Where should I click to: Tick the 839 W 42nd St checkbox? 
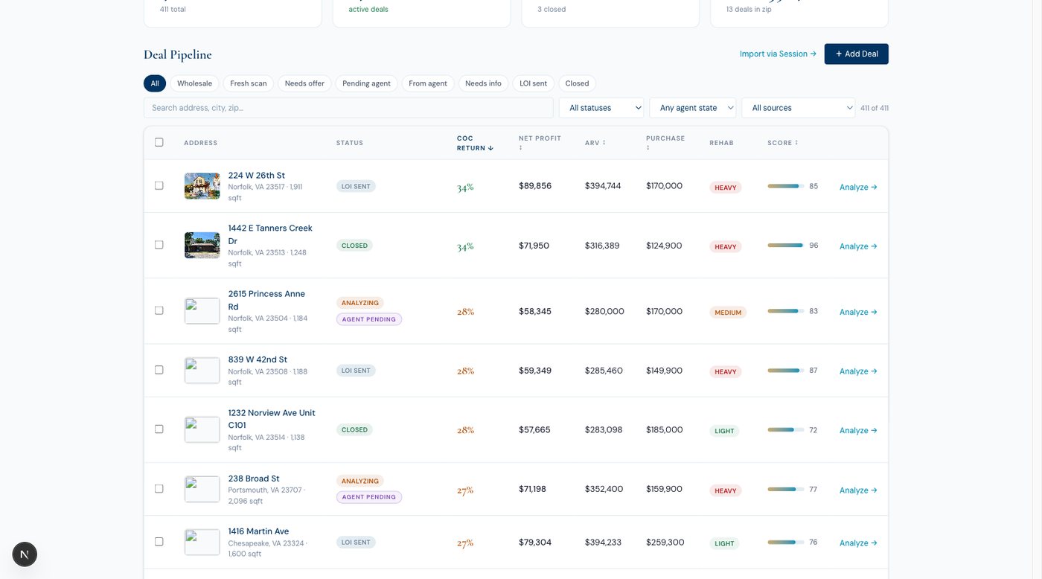tap(159, 370)
